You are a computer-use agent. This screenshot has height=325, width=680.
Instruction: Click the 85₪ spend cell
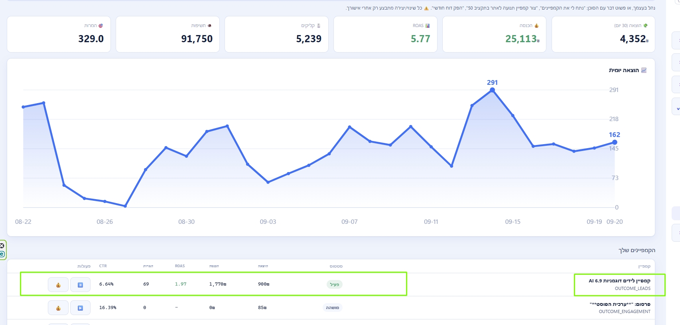click(262, 307)
